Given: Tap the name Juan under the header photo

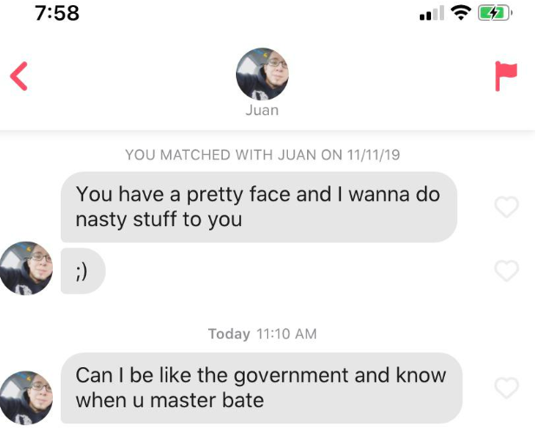Looking at the screenshot, I should 262,110.
